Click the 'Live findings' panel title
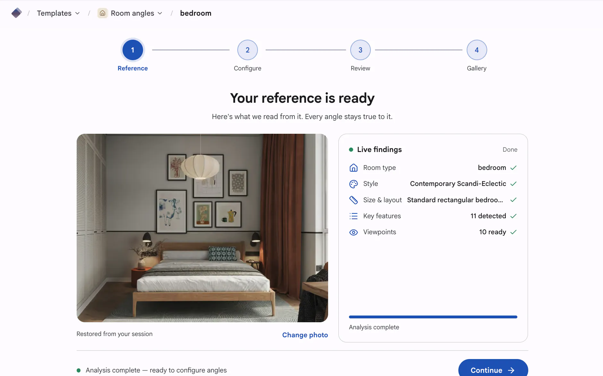This screenshot has height=376, width=603. (x=379, y=149)
